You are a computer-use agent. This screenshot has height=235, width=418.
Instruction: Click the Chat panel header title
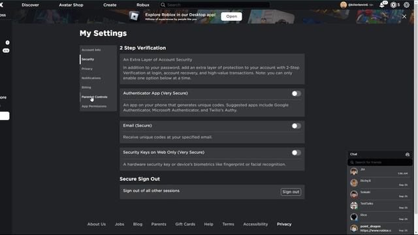click(354, 154)
